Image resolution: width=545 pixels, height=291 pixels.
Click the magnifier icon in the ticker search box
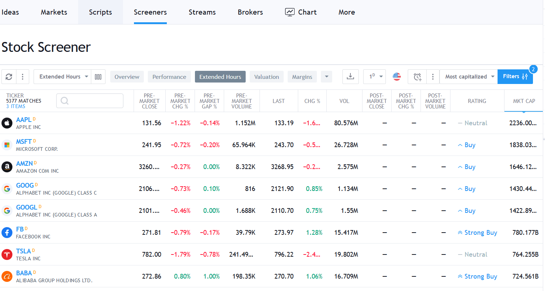click(64, 101)
